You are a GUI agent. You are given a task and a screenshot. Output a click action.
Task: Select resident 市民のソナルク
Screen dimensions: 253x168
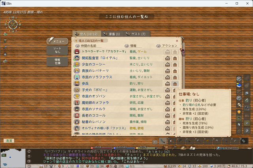tap(118, 109)
